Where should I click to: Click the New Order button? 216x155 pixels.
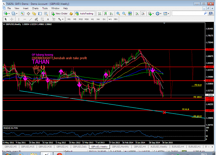(x=59, y=13)
